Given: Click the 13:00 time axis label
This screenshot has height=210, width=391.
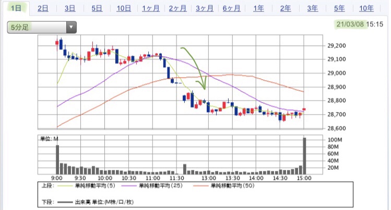Looking at the screenshot, I should click(209, 178).
